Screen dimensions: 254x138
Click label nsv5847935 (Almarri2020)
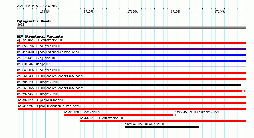145,124
